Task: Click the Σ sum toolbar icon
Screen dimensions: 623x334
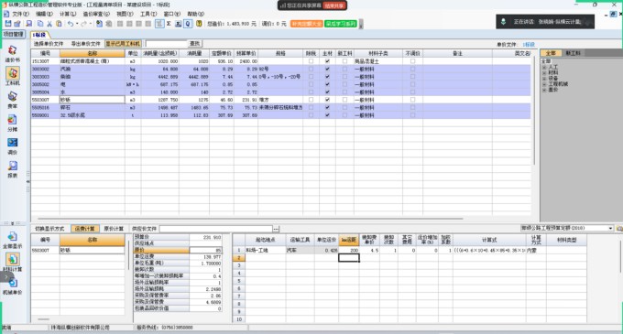Action: point(169,24)
